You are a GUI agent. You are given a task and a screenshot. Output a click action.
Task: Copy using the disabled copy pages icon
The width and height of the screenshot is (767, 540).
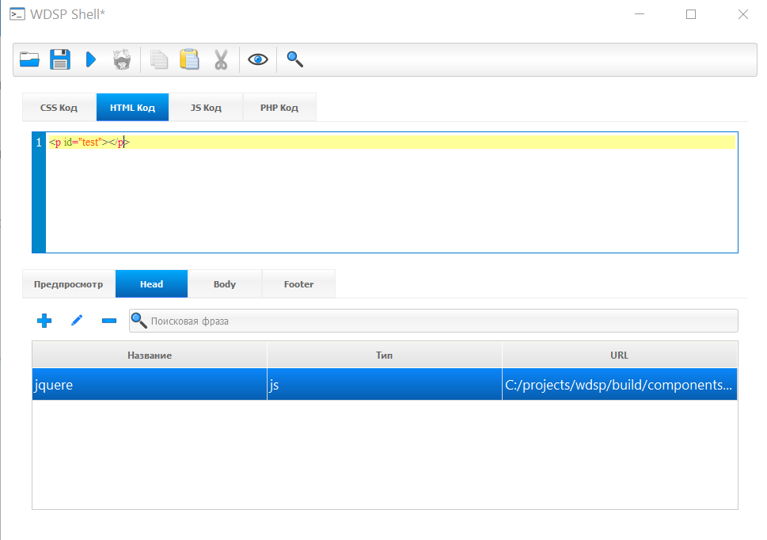[159, 59]
